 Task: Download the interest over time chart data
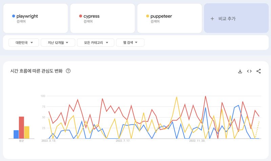click(x=240, y=71)
